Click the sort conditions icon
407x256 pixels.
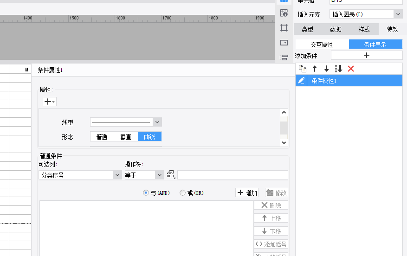(338, 69)
